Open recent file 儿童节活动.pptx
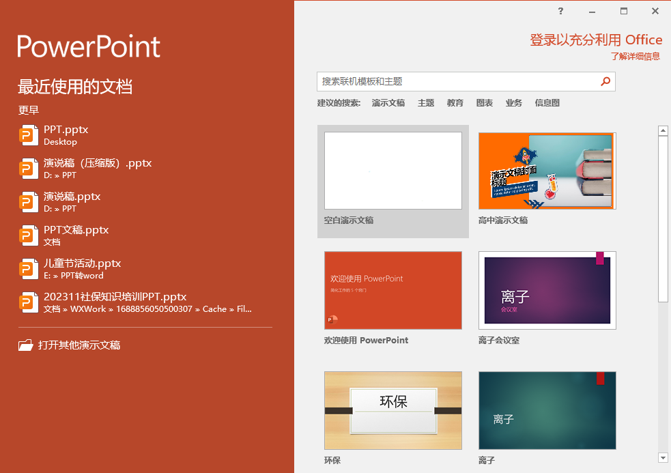The height and width of the screenshot is (473, 671). point(145,268)
